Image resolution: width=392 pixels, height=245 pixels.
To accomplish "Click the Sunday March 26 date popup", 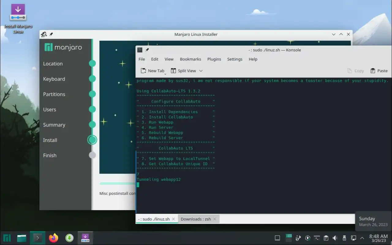I will click(x=373, y=221).
